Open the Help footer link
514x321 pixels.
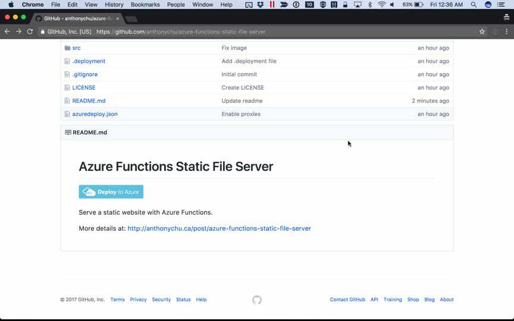pyautogui.click(x=201, y=300)
